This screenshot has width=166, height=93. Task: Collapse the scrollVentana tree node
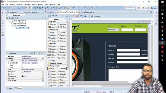pyautogui.click(x=12, y=25)
